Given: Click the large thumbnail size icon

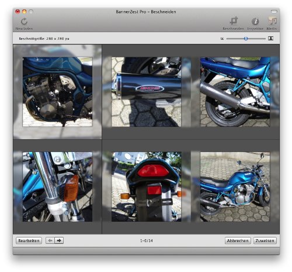Looking at the screenshot, I should tap(270, 39).
